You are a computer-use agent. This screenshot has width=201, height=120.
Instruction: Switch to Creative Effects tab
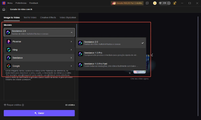(x=48, y=17)
